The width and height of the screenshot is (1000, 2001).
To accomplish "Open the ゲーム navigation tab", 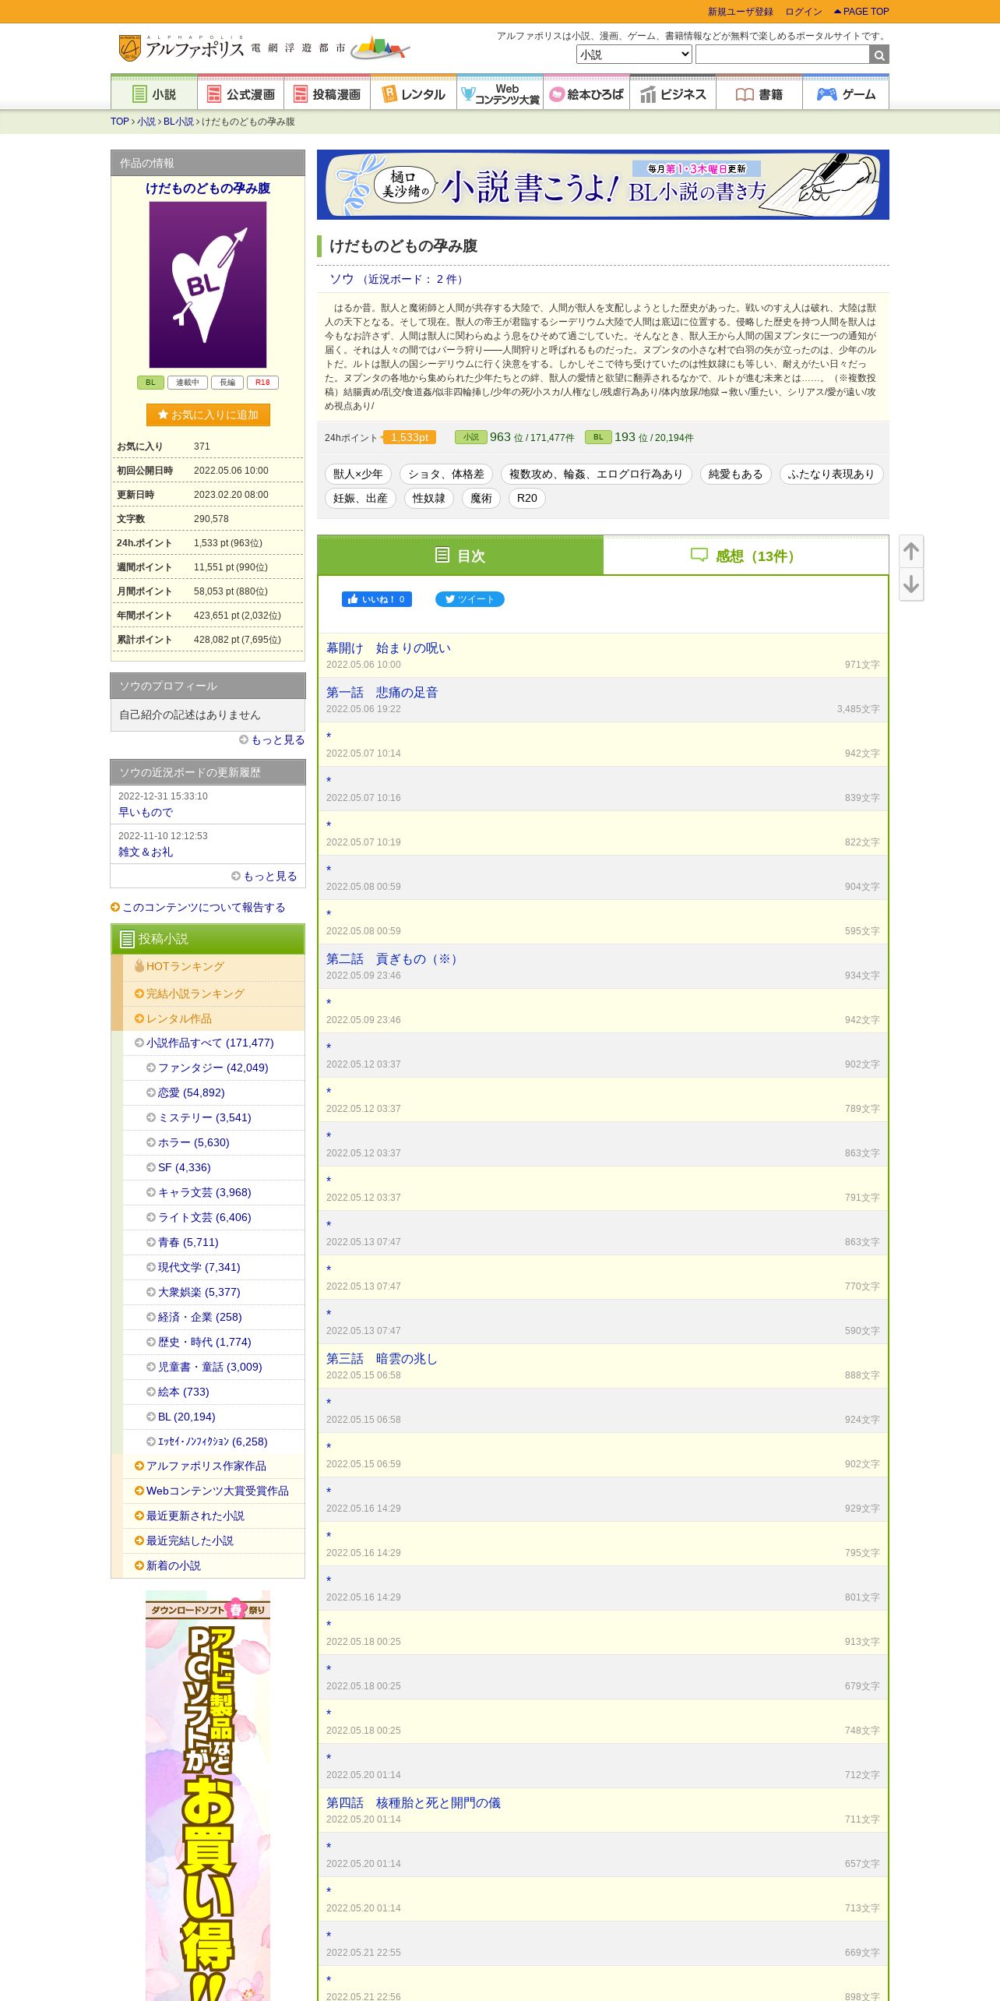I will [846, 94].
